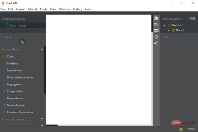This screenshot has height=132, width=198.
Task: Select the Association toolbox label
Action: (x=14, y=71)
